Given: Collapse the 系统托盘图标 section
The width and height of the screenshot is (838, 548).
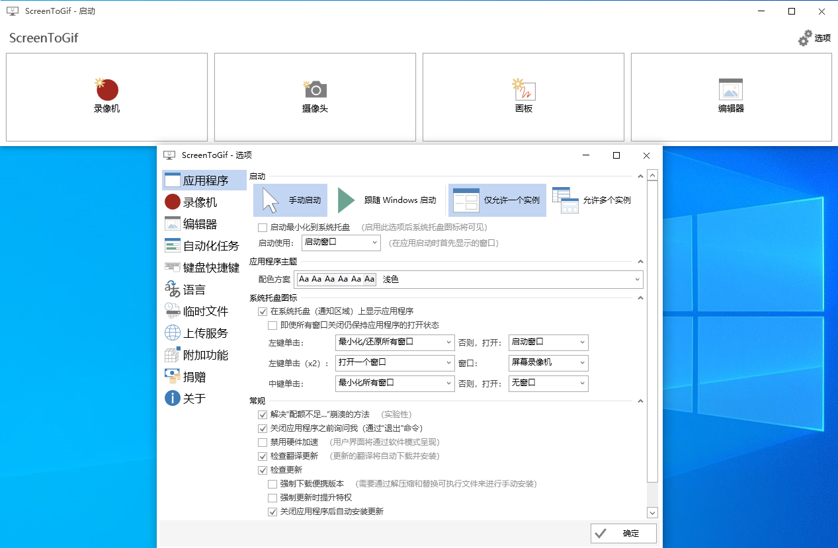Looking at the screenshot, I should coord(640,298).
